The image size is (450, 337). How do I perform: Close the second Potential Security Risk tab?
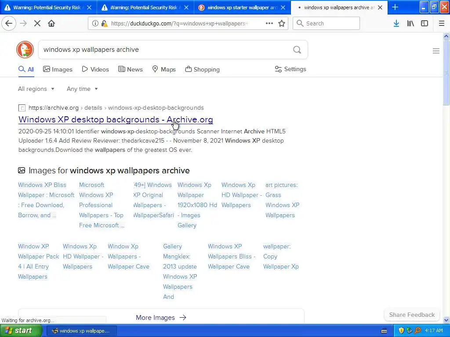coord(186,7)
